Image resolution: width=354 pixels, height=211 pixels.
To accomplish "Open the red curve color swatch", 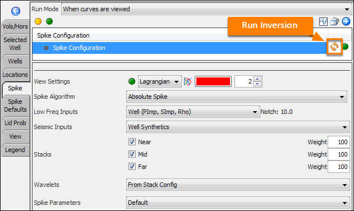I will click(213, 81).
